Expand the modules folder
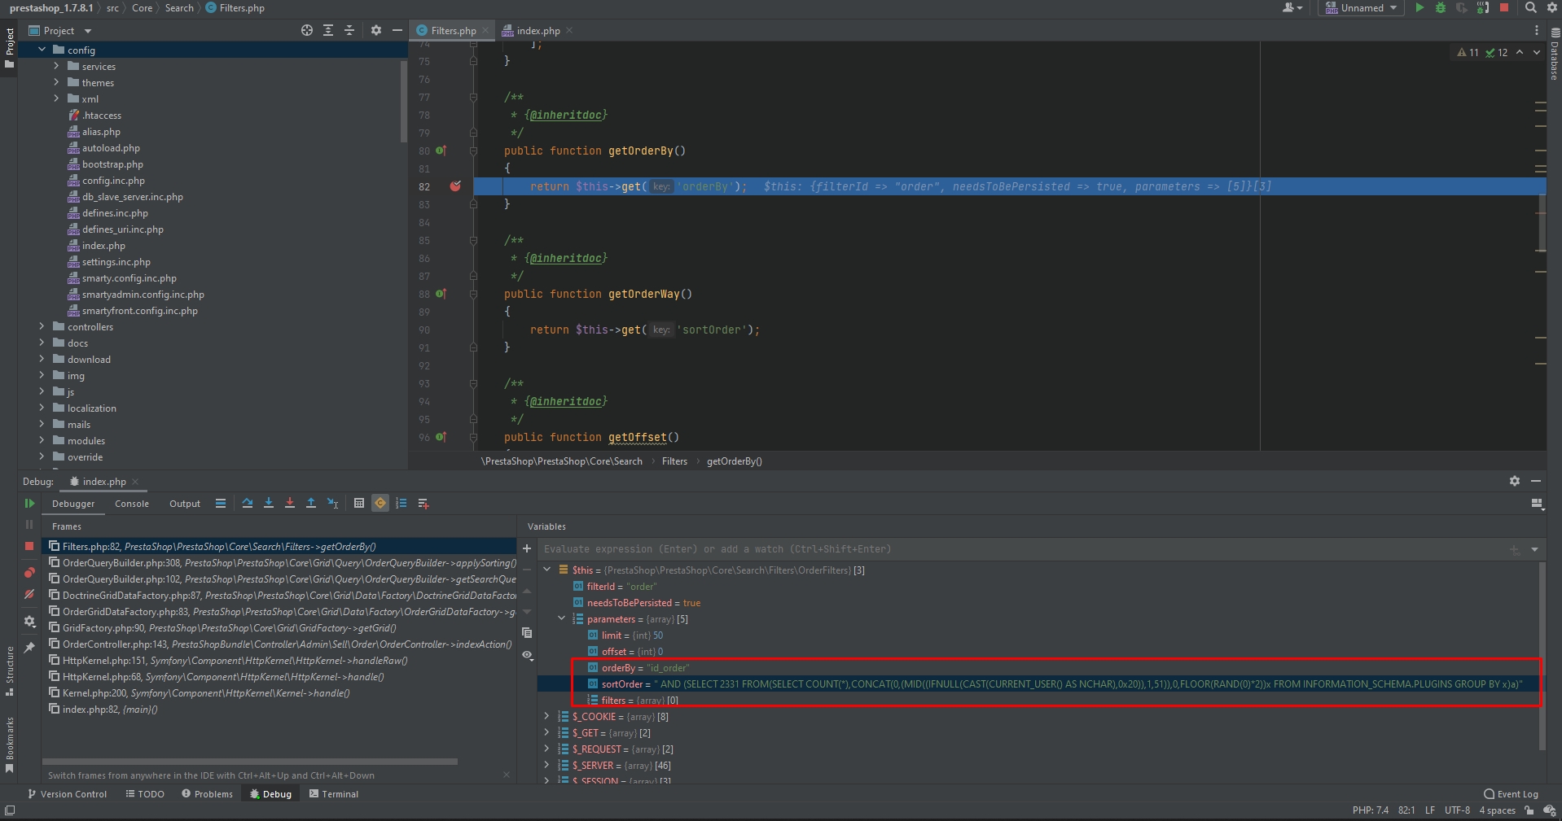 42,440
